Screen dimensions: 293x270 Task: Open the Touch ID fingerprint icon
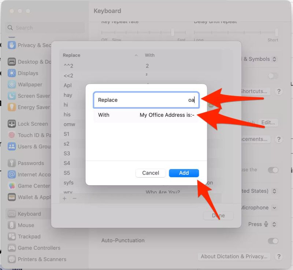[x=12, y=135]
